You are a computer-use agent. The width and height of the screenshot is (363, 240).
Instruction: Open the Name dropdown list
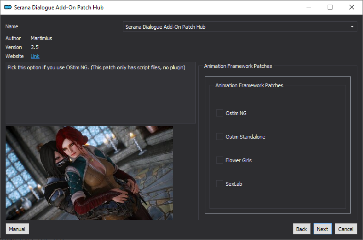(240, 27)
